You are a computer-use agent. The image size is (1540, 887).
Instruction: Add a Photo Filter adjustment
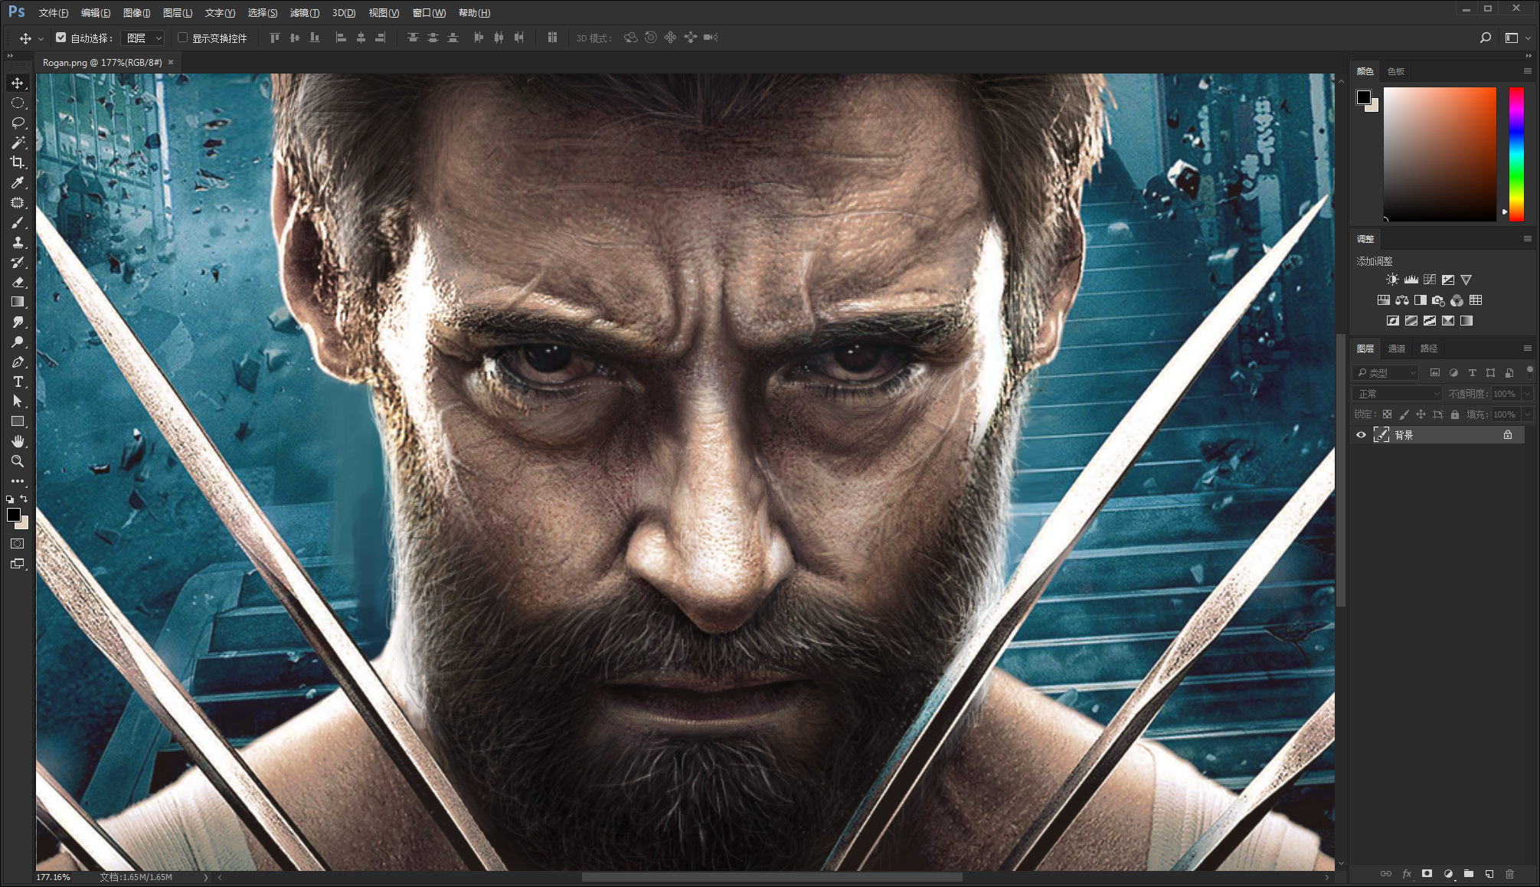click(1438, 300)
